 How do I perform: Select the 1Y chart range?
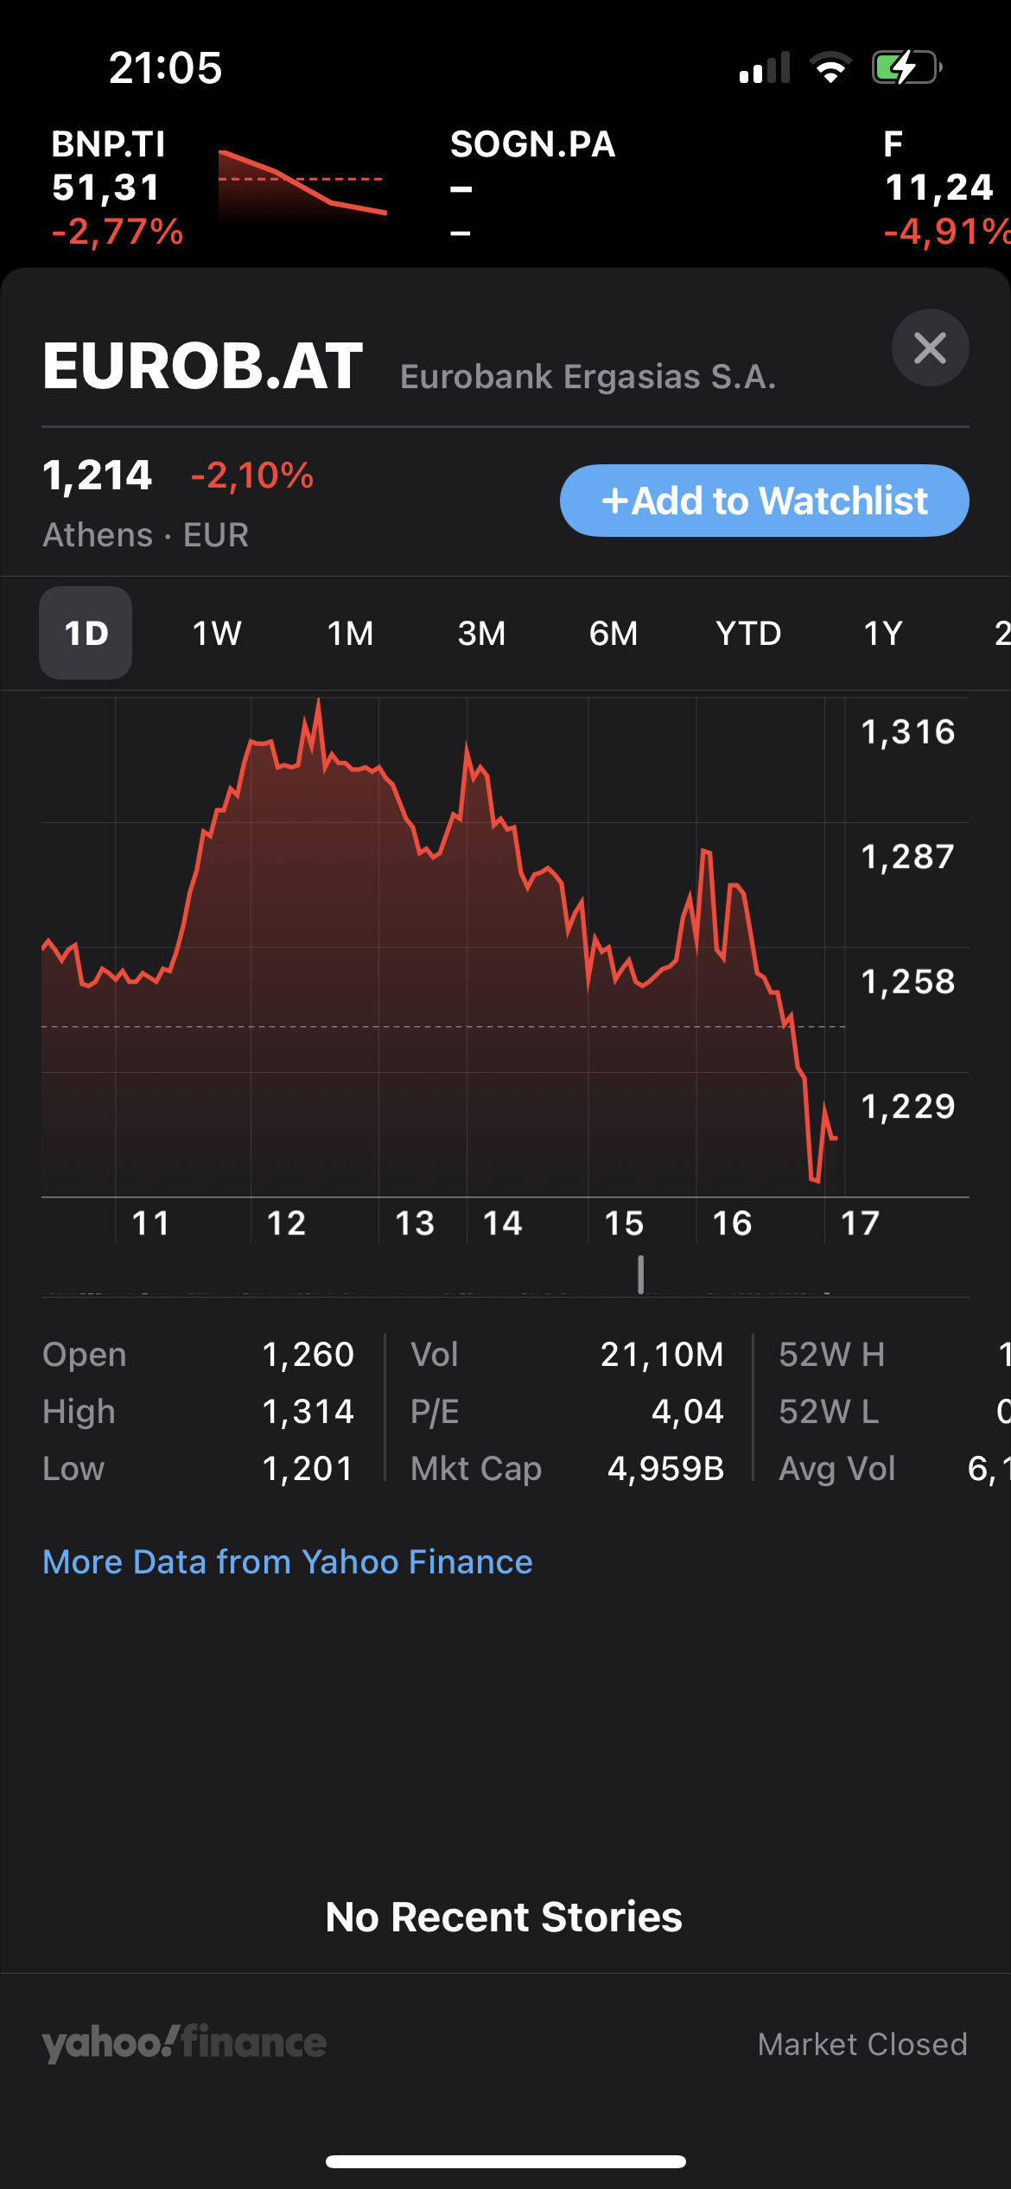(x=883, y=633)
